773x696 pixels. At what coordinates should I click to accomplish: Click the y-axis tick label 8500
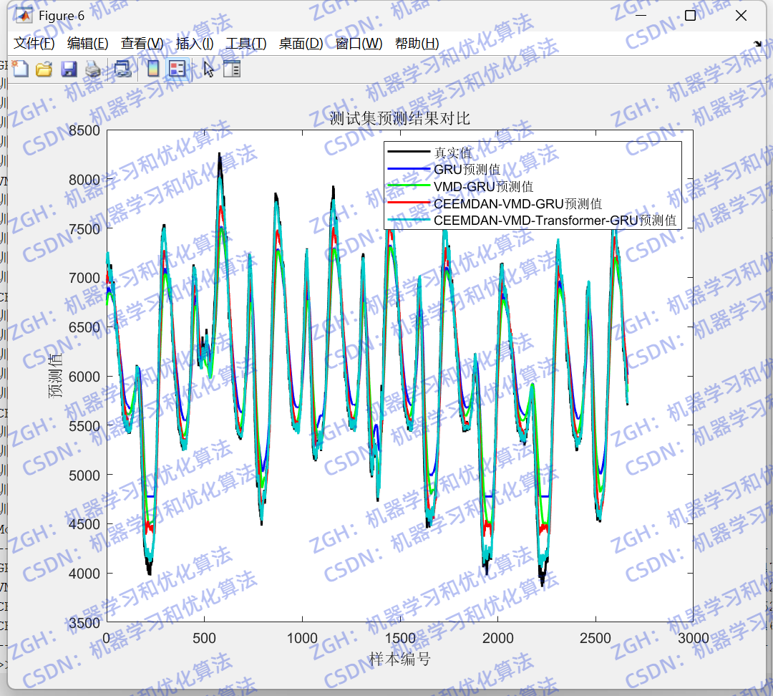click(x=84, y=131)
